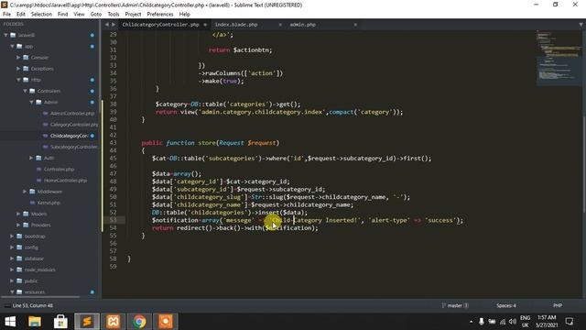Show hidden system tray icons
Image resolution: width=586 pixels, height=330 pixels.
pyautogui.click(x=471, y=322)
